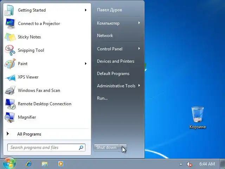225x169 pixels.
Task: Click the Show desktop strip beside the clock
Action: [222, 164]
